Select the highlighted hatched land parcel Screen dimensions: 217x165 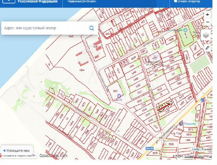point(165,106)
